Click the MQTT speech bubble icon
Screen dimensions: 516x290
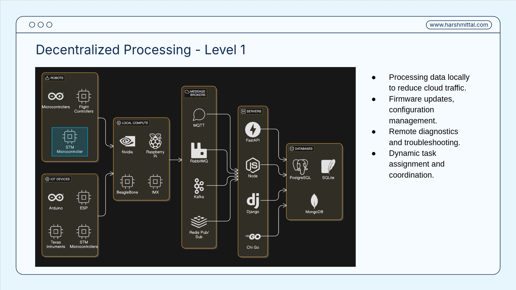tap(199, 115)
